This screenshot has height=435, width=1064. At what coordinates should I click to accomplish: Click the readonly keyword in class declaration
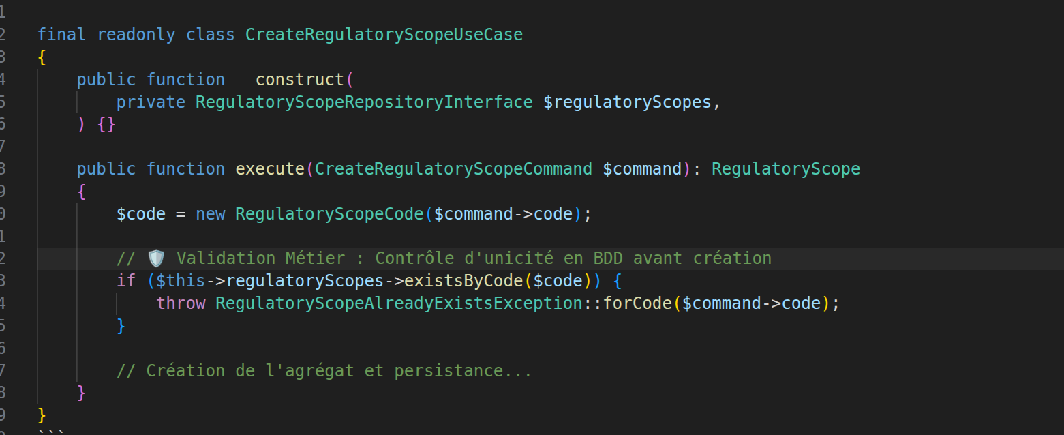(x=136, y=34)
